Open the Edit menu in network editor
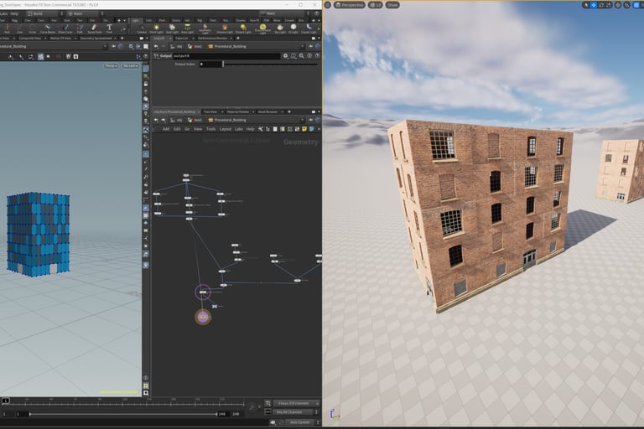 pyautogui.click(x=177, y=129)
